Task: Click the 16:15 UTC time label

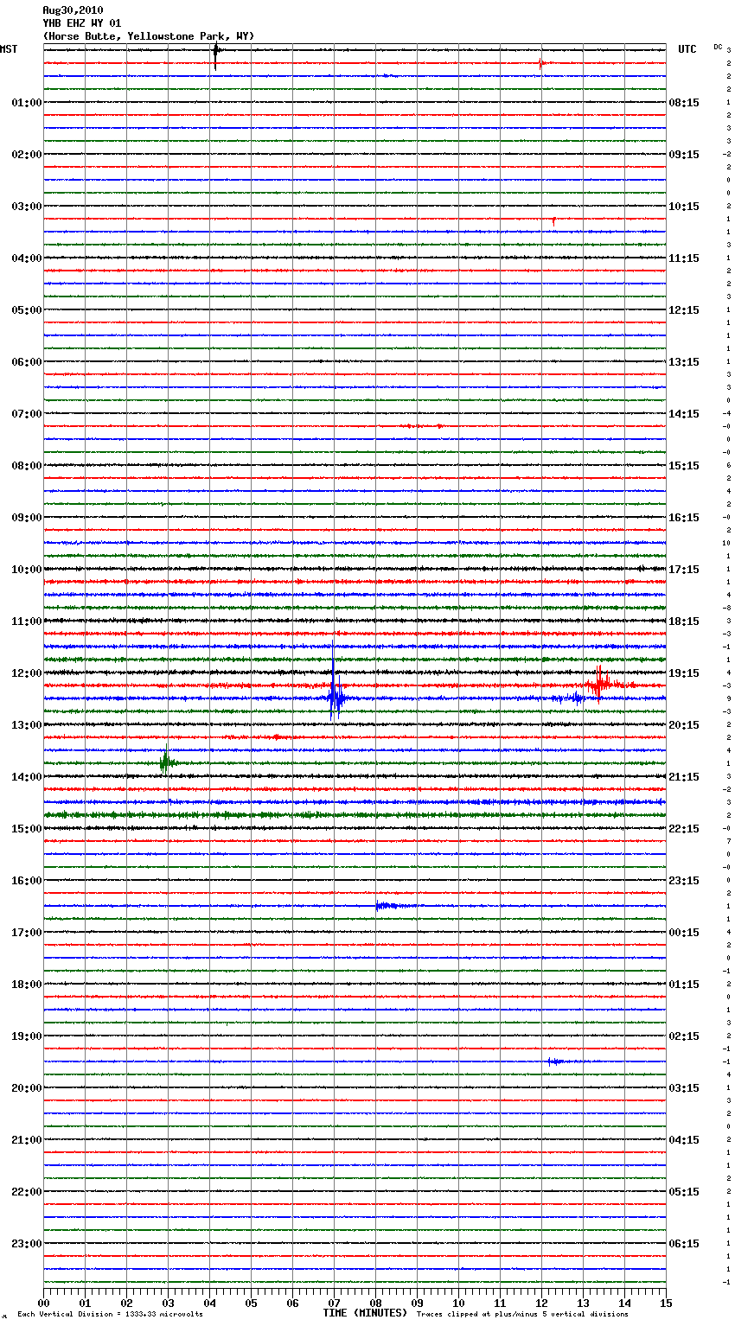Action: 684,518
